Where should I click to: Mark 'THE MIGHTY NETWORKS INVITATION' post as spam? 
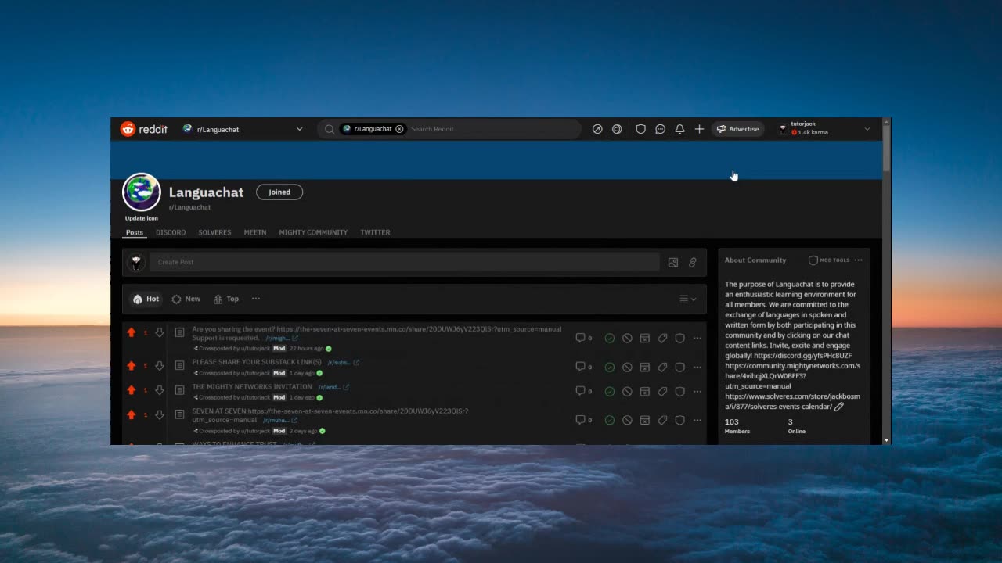point(645,391)
